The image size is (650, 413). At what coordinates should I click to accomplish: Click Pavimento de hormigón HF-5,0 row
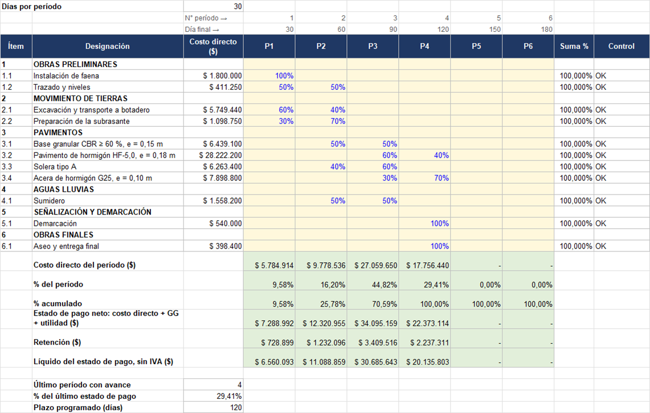coord(108,155)
